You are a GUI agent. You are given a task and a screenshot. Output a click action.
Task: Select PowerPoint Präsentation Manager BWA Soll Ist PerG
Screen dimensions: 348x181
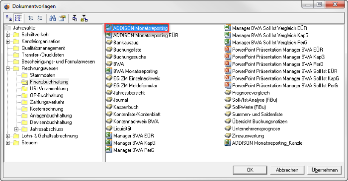point(285,85)
